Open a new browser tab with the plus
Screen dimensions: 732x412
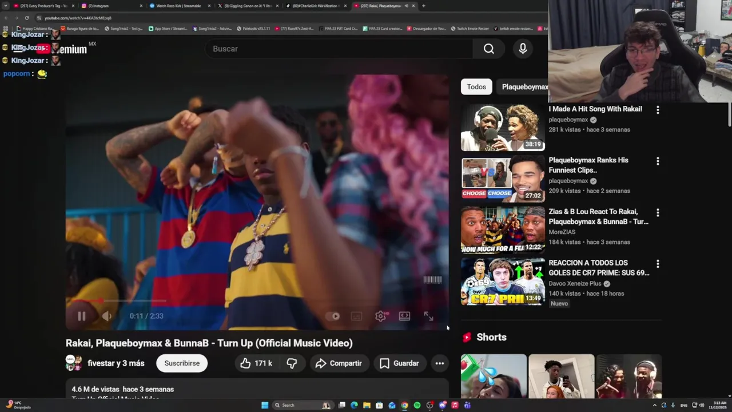(423, 6)
